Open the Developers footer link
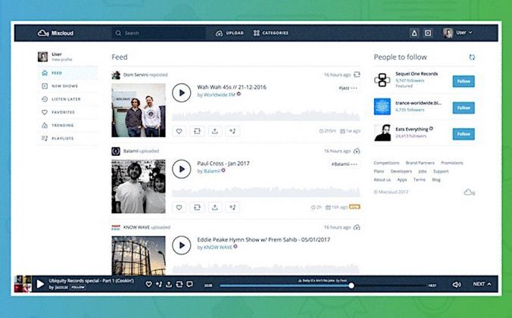 click(x=401, y=171)
